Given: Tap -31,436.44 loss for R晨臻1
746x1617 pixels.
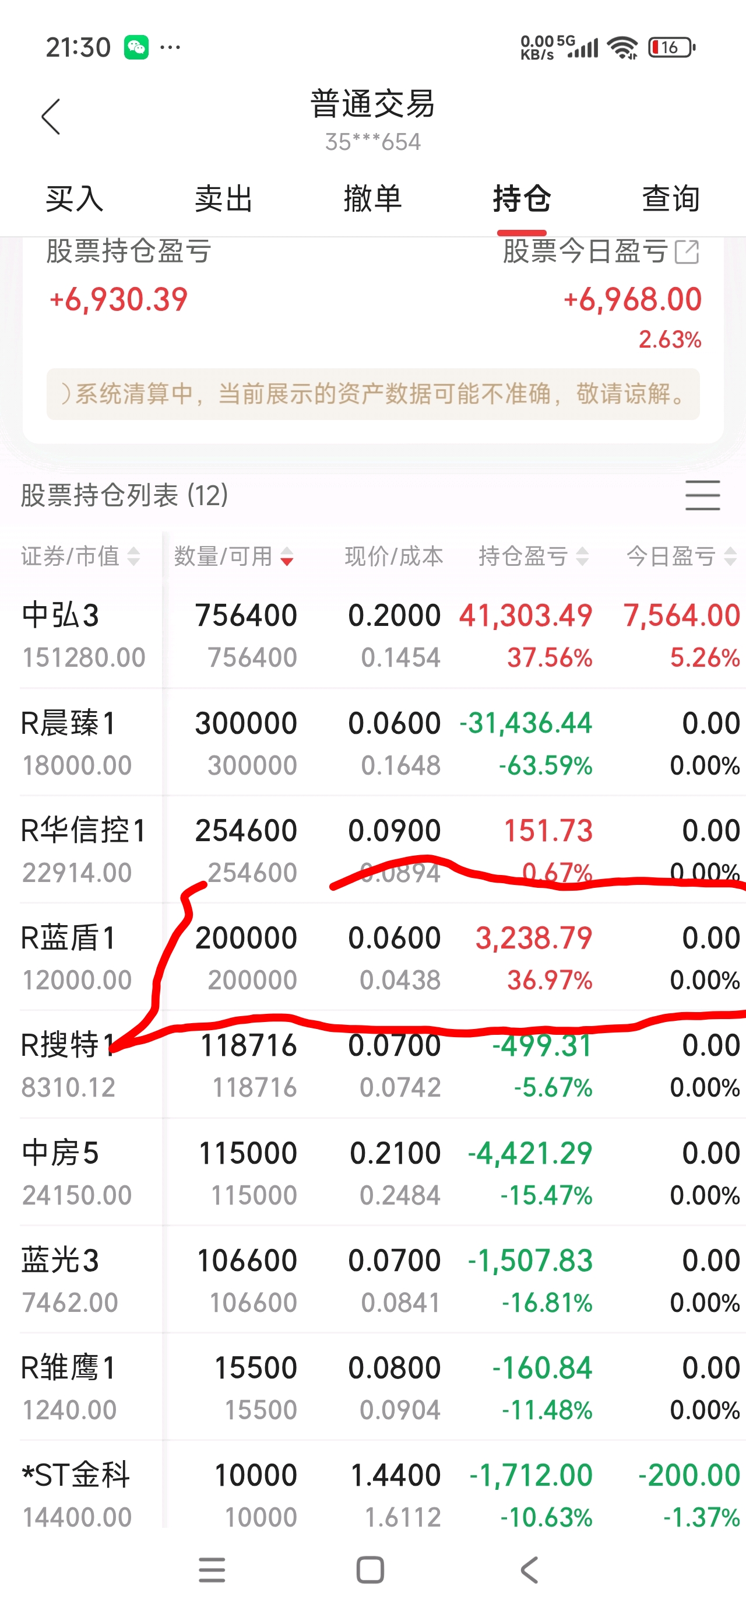Looking at the screenshot, I should (x=526, y=723).
